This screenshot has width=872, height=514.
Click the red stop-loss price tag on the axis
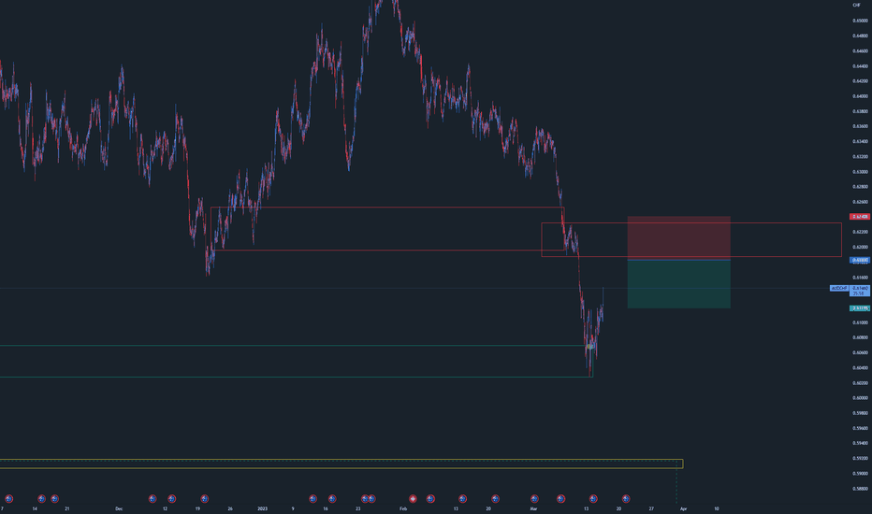(x=860, y=217)
